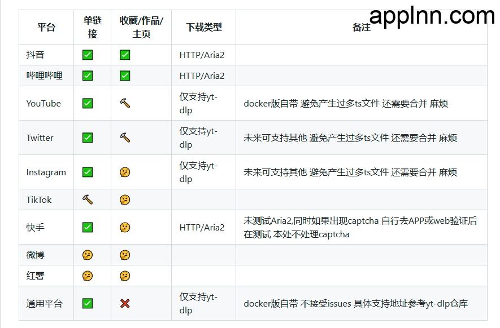The image size is (500, 328).
Task: Select the 哔哩哔哩 platform cell
Action: (x=46, y=76)
